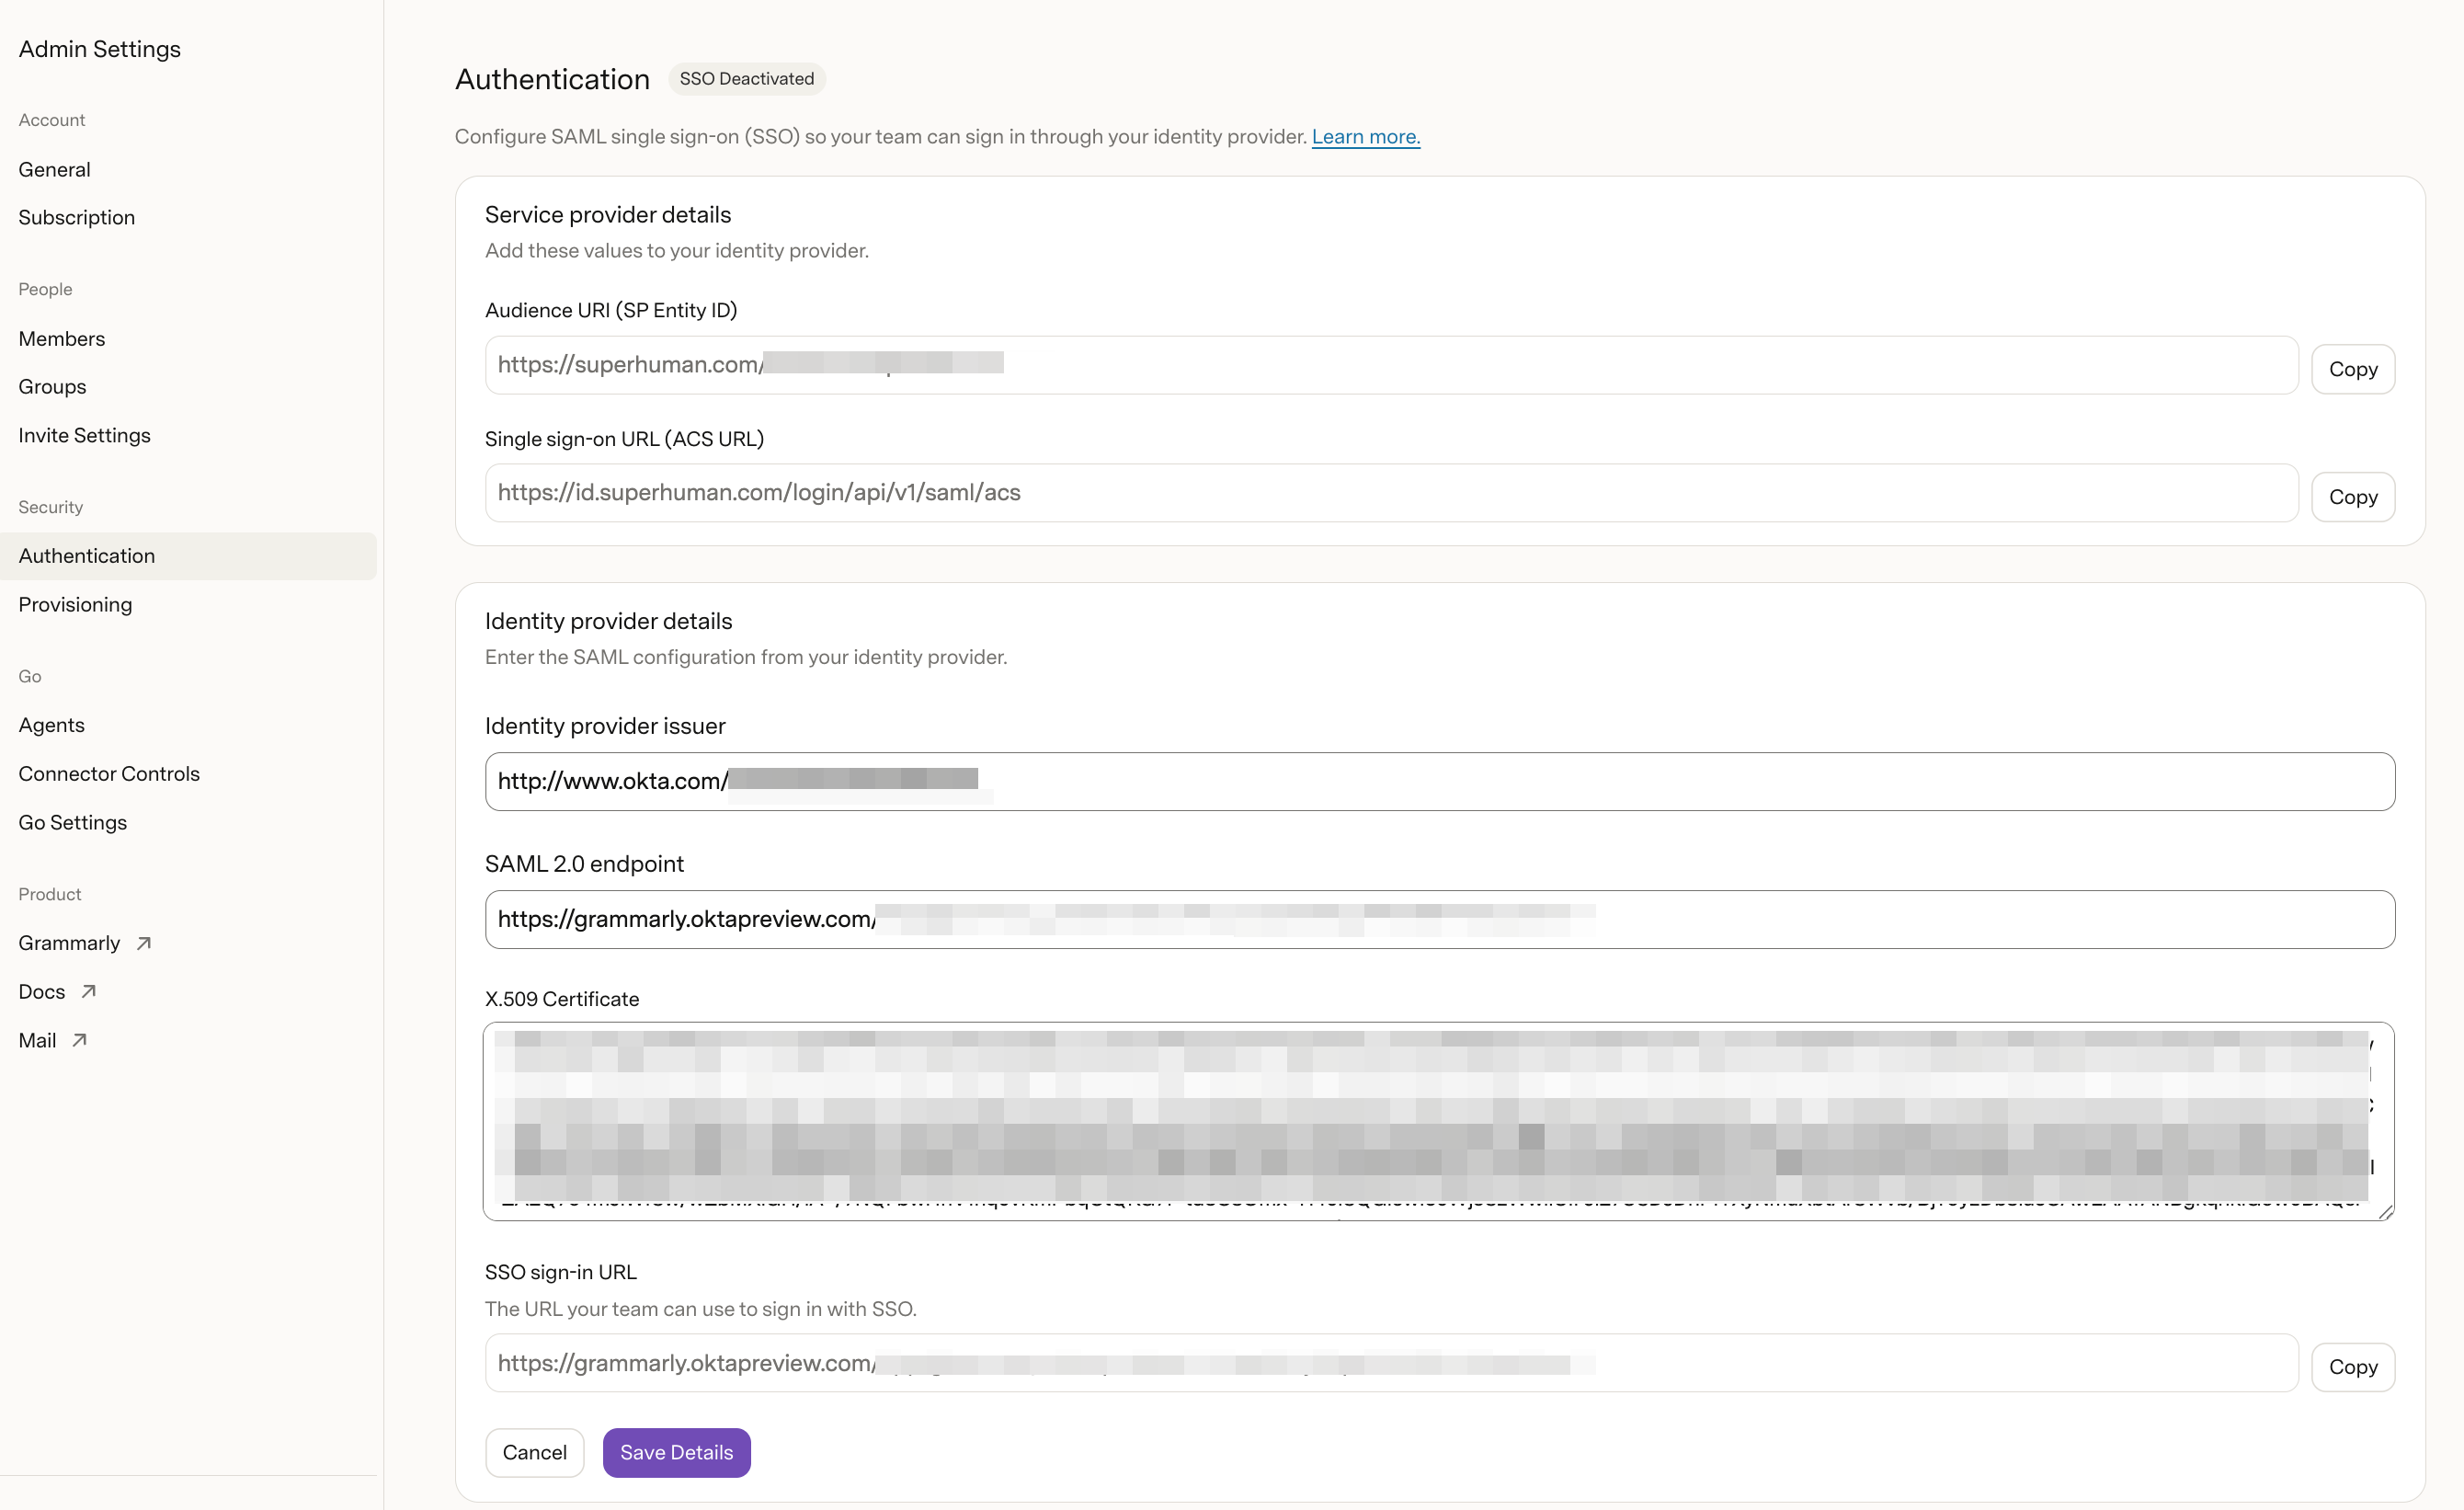Image resolution: width=2464 pixels, height=1510 pixels.
Task: Go to Agents page
Action: pyautogui.click(x=51, y=725)
